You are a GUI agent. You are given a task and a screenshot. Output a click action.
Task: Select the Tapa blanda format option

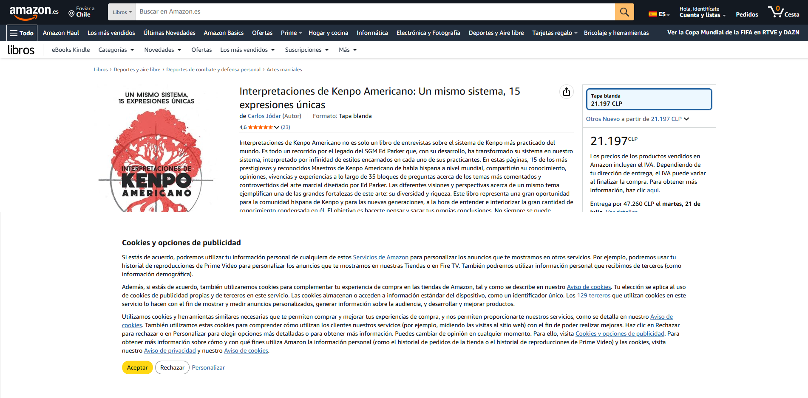(x=649, y=99)
